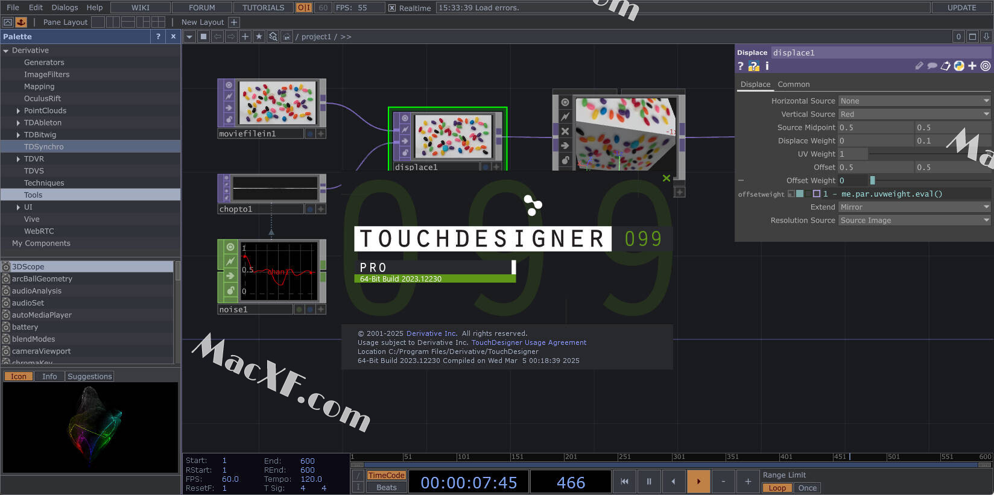Toggle viewer flag on noise1 node
This screenshot has height=495, width=994.
[230, 247]
